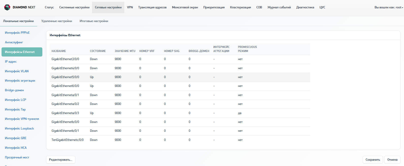Image resolution: width=404 pixels, height=166 pixels.
Task: Select row GigabitEthernet4/0/0
Action: (x=180, y=68)
